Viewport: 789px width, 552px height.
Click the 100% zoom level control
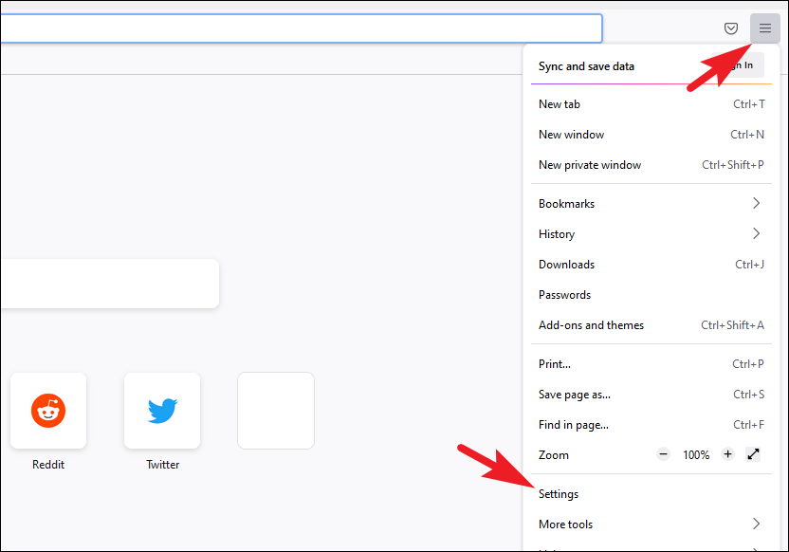point(696,454)
